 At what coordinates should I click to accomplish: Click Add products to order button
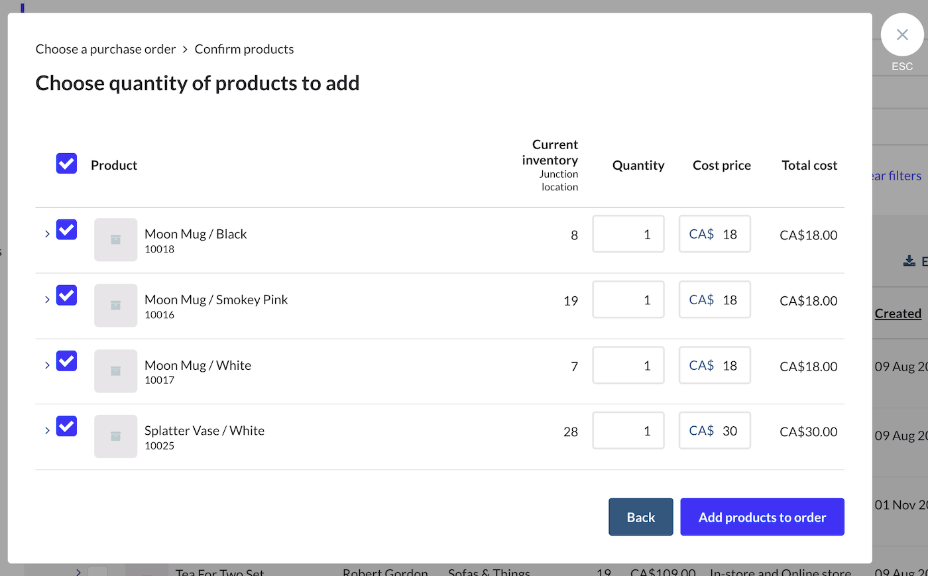pos(762,517)
